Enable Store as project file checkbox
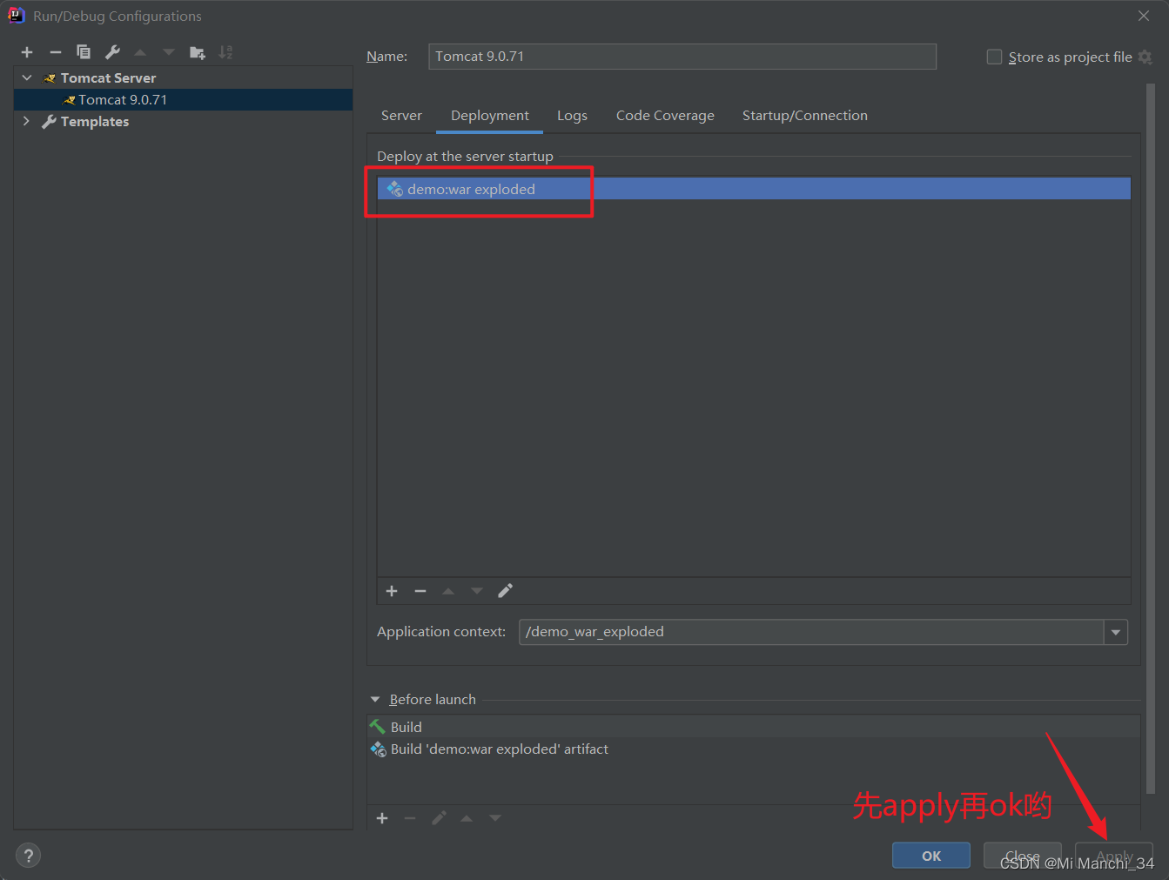Image resolution: width=1169 pixels, height=880 pixels. (x=994, y=57)
